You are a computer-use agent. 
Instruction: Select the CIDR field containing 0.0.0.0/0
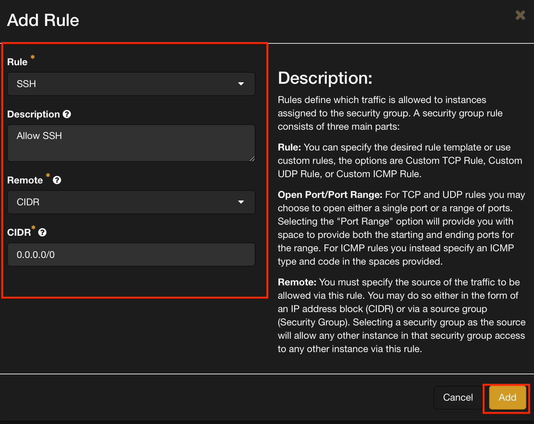pyautogui.click(x=131, y=255)
